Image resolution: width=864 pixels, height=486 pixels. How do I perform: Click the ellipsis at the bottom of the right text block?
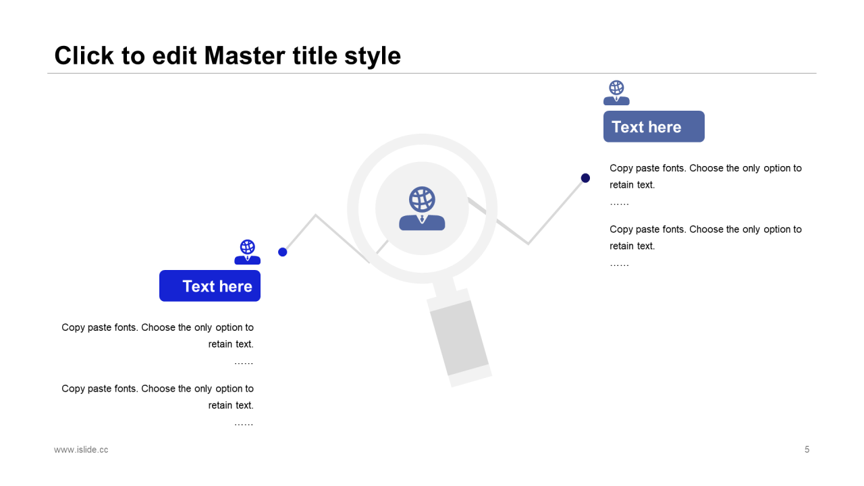[619, 264]
